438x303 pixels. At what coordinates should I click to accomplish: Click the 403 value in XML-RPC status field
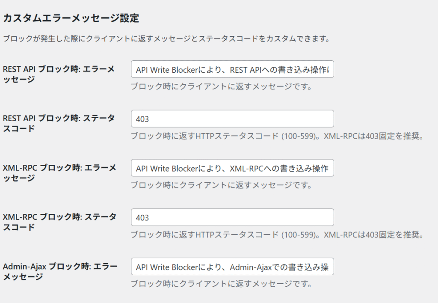click(142, 218)
